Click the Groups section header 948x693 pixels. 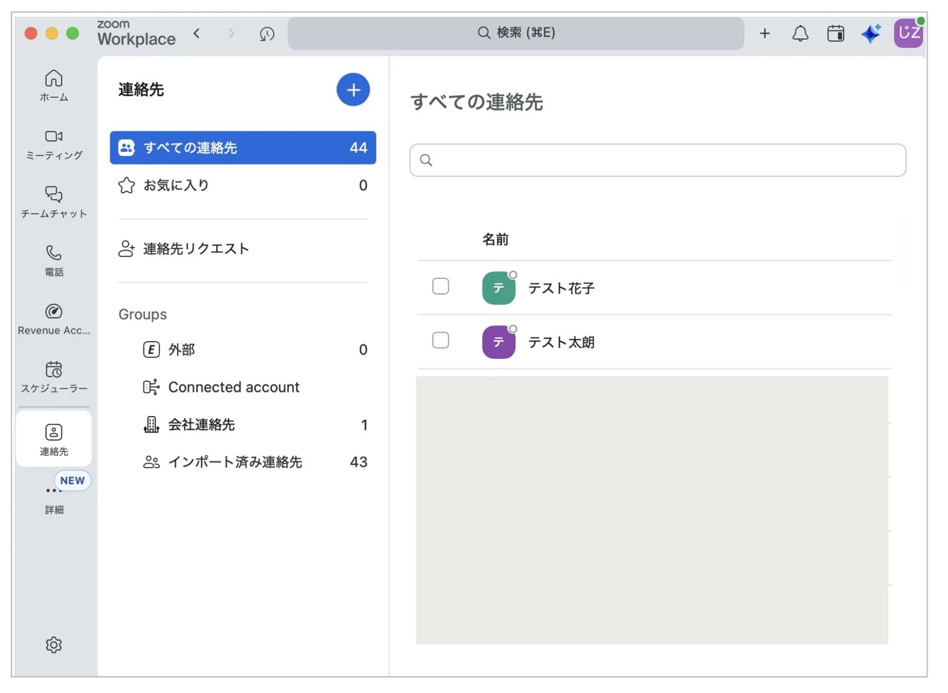(143, 314)
